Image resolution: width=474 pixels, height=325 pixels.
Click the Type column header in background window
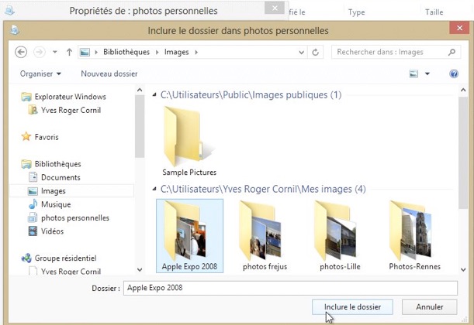(356, 12)
